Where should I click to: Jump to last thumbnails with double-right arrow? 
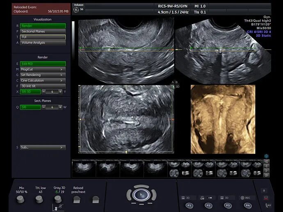pyautogui.click(x=267, y=175)
